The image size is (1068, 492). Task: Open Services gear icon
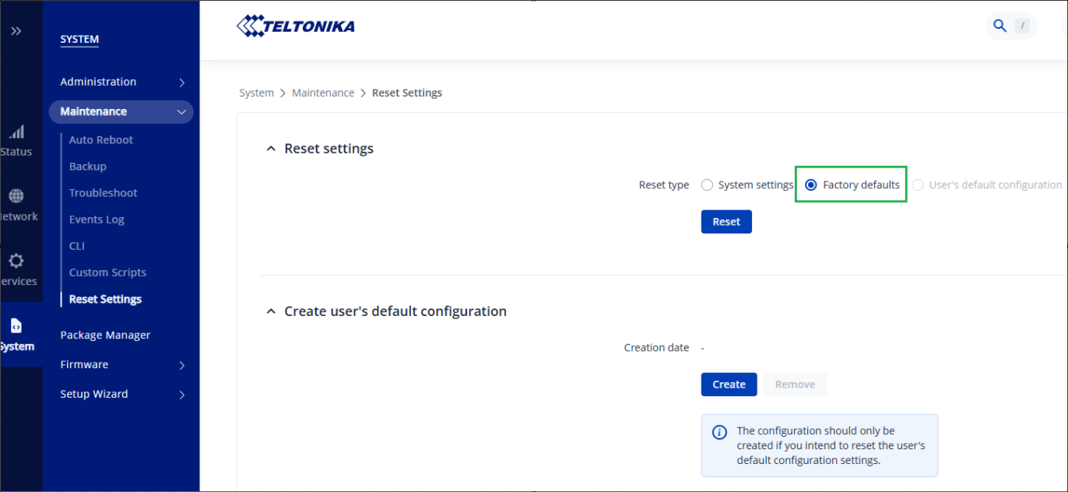(16, 261)
